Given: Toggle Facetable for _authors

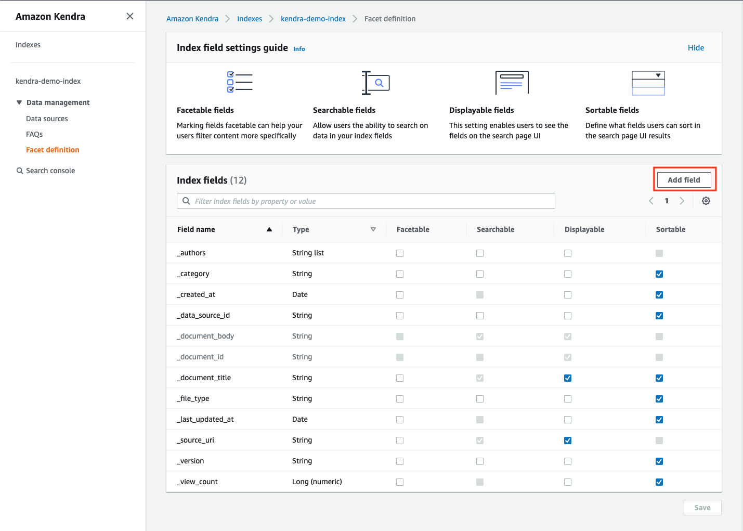Looking at the screenshot, I should 400,253.
